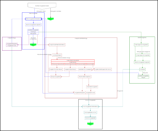Click red 'Assignment Closed' node

[x=90, y=93]
